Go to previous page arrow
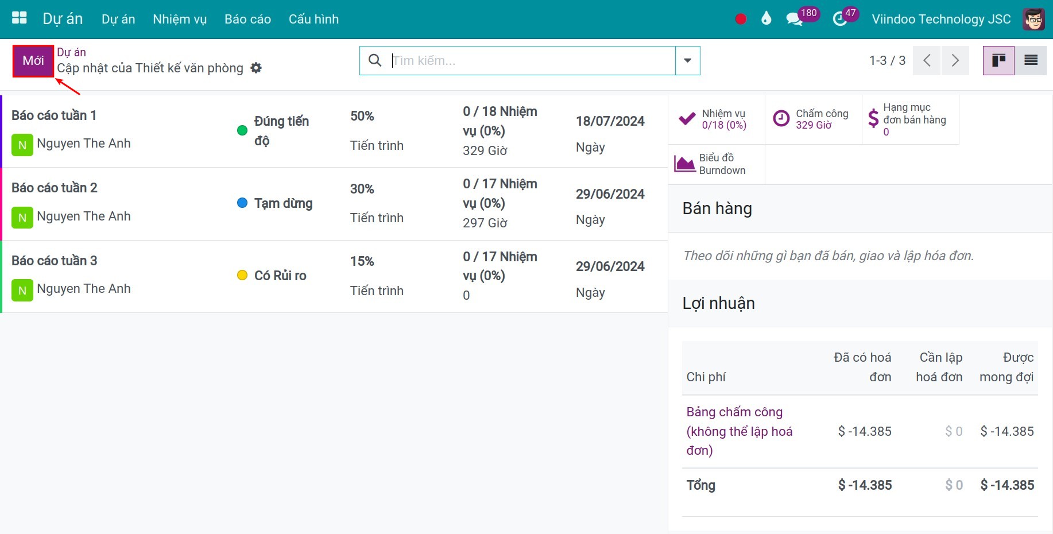This screenshot has width=1053, height=534. click(x=927, y=60)
